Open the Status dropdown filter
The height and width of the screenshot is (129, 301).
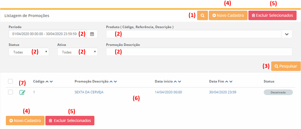(x=28, y=52)
